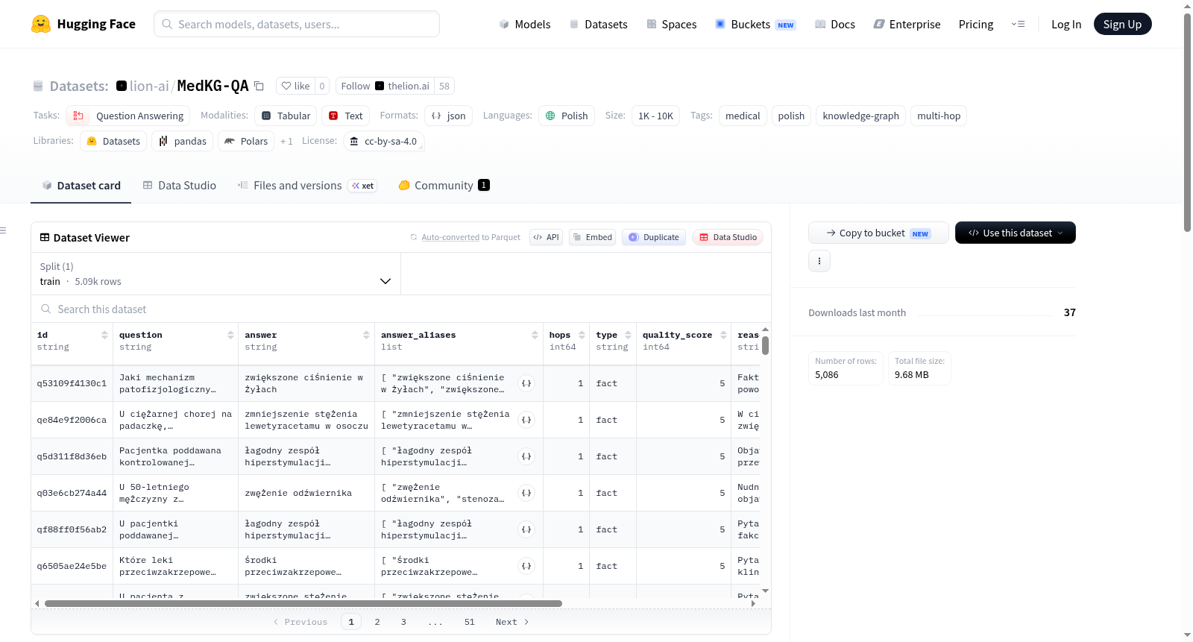
Task: Open Enterprise in the top navigation
Action: click(x=907, y=24)
